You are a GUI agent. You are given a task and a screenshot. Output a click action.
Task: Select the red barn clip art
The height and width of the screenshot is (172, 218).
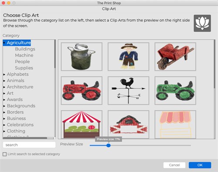[129, 125]
